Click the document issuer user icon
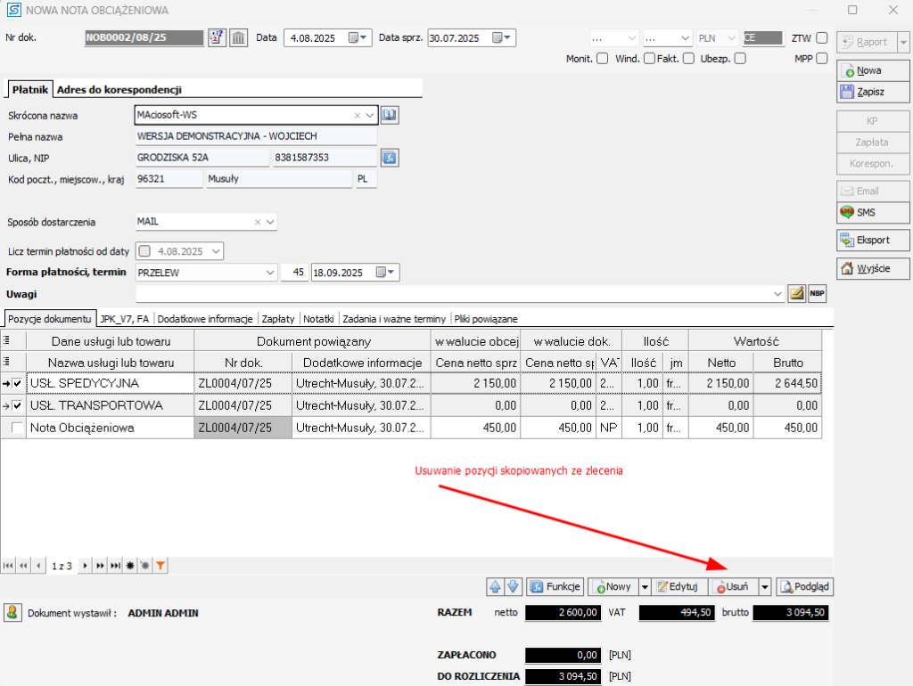913x686 pixels. click(13, 613)
